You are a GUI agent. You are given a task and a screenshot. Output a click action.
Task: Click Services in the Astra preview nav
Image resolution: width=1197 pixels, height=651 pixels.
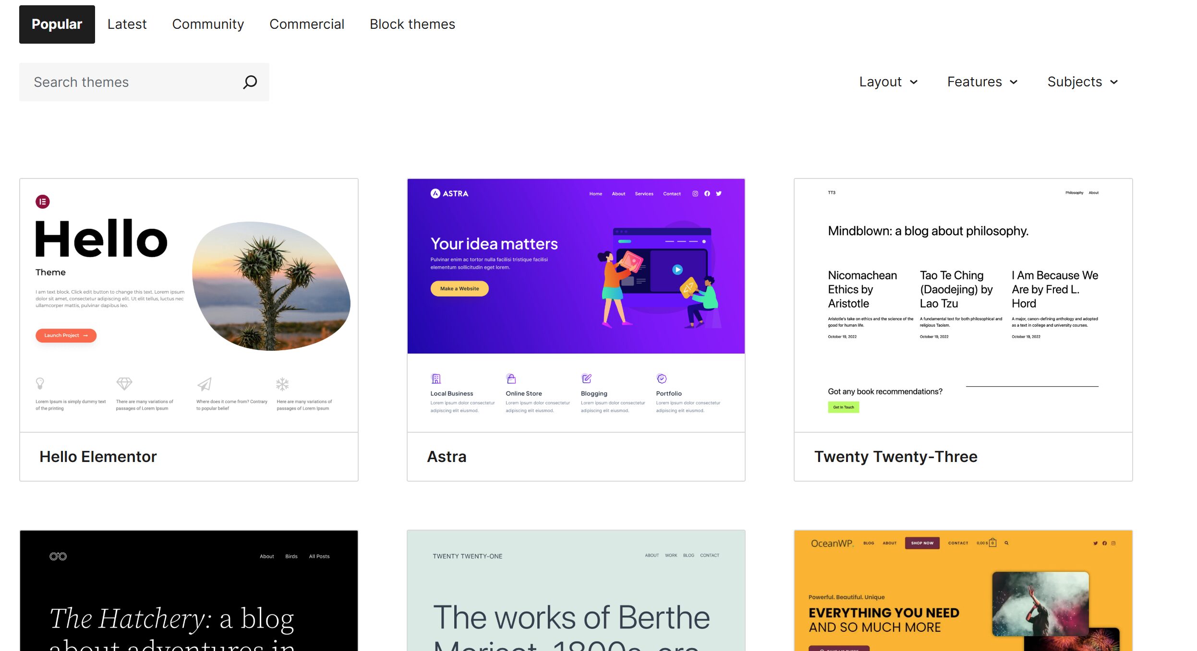pos(644,194)
